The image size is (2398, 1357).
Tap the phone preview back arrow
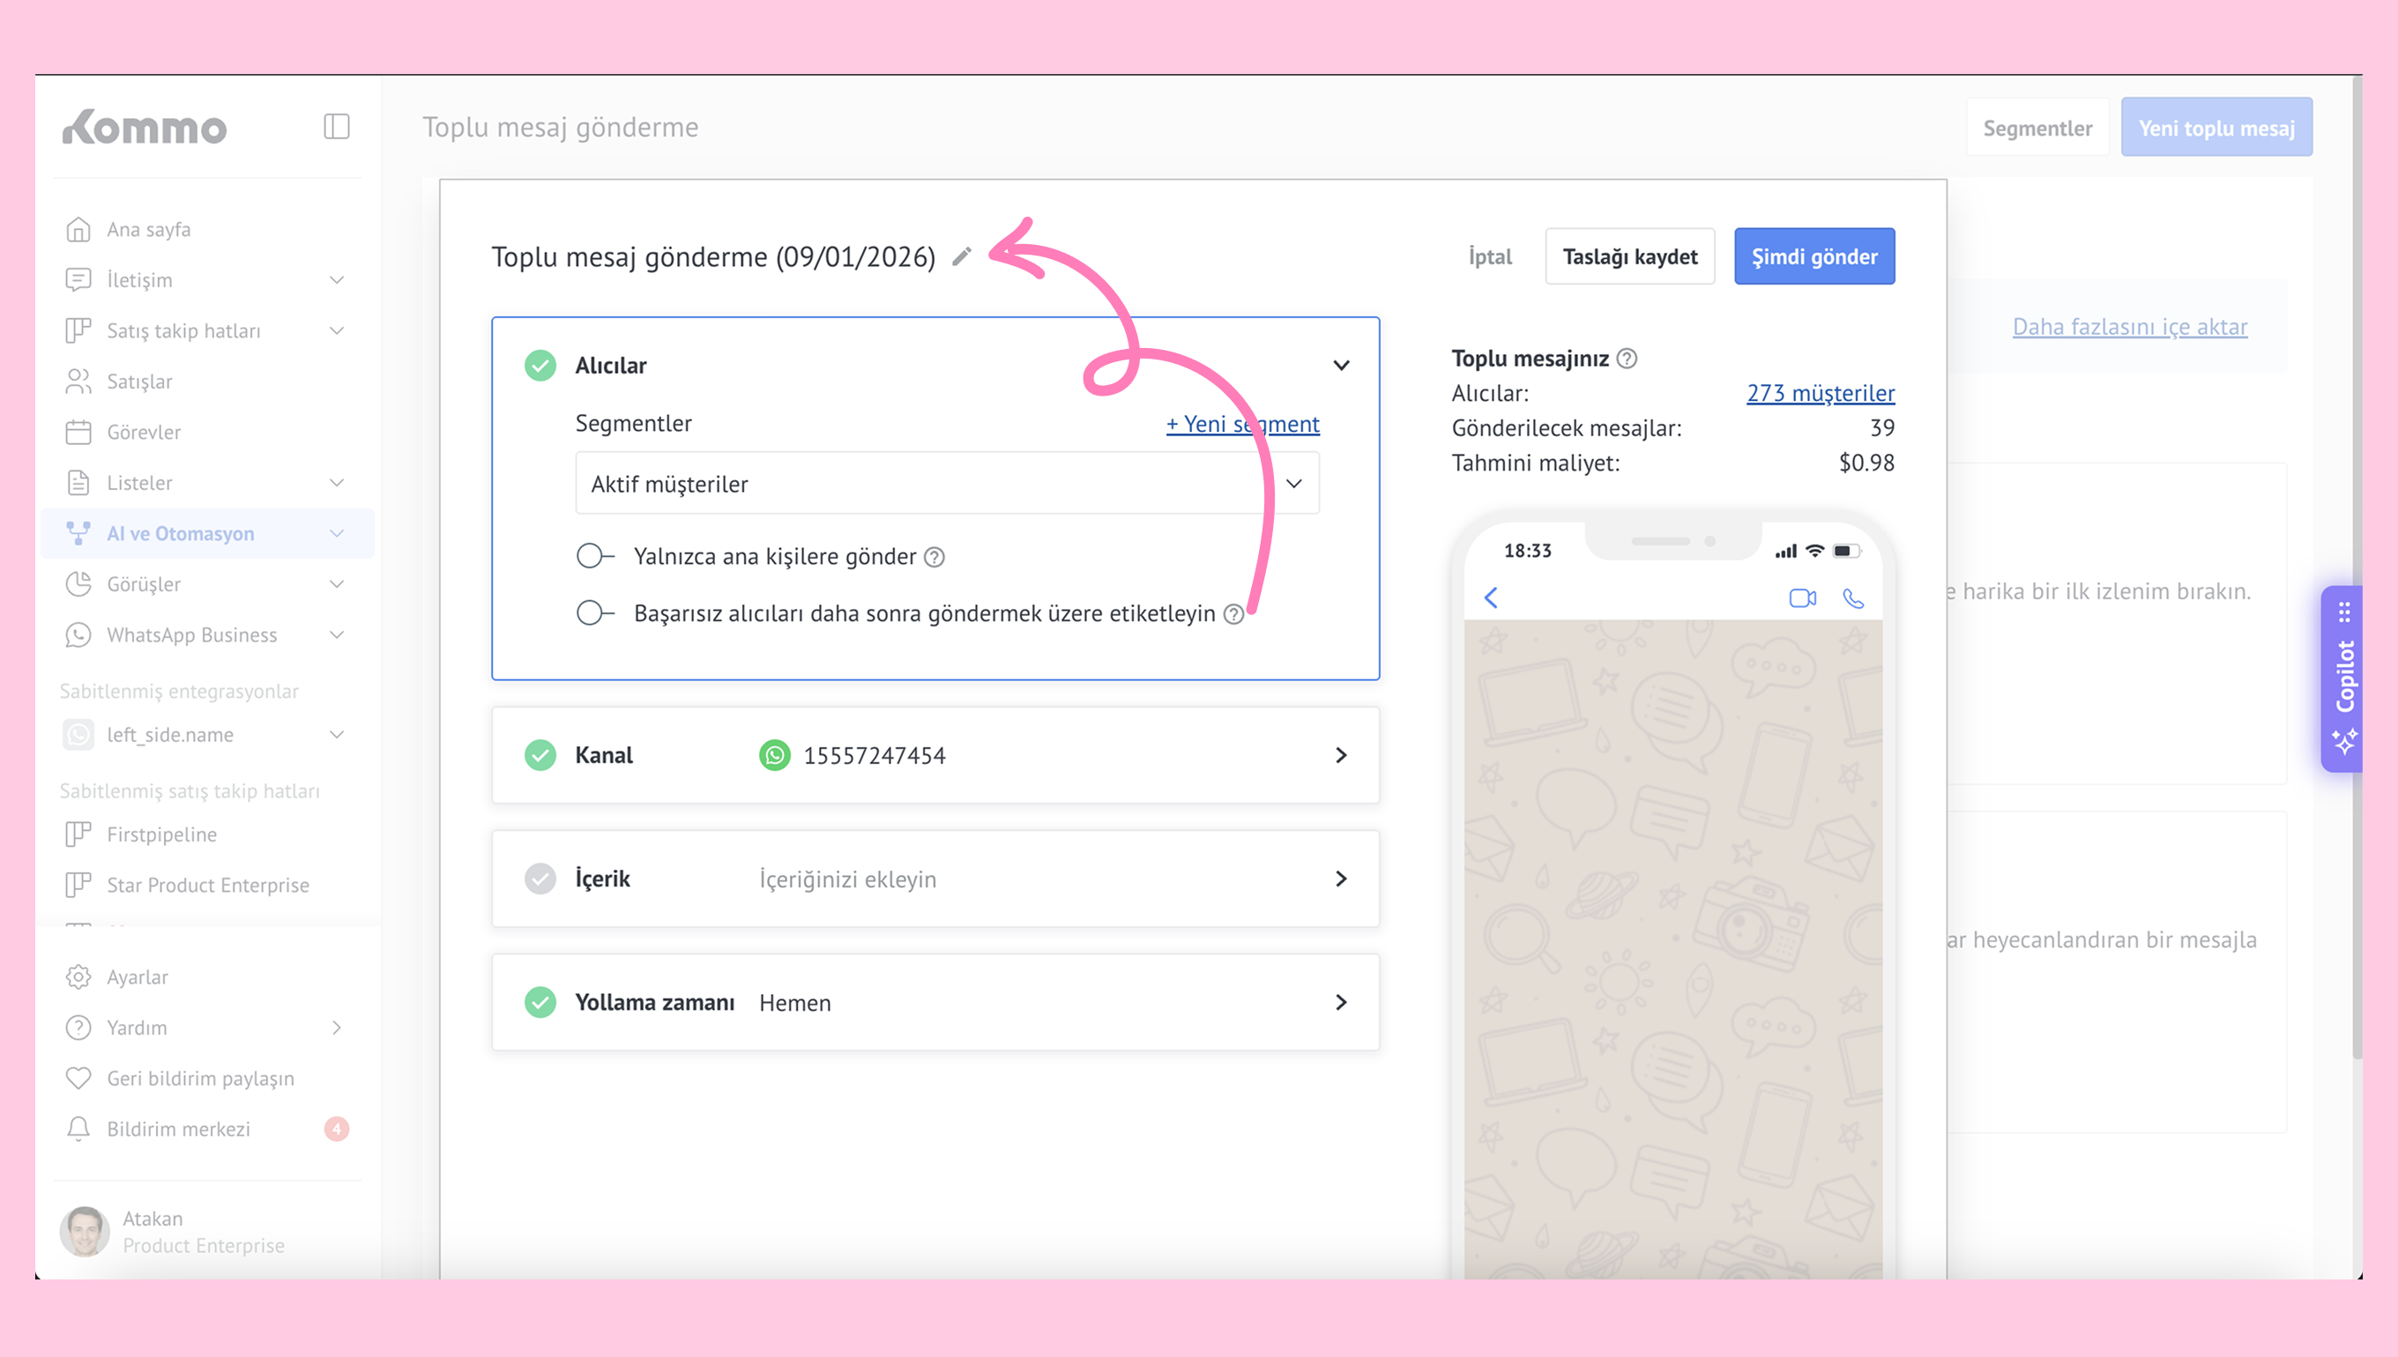(x=1491, y=597)
